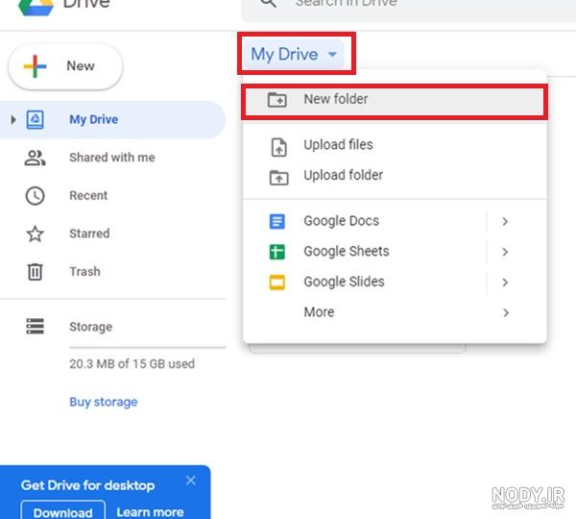Click the yellow Google Slides icon

click(x=277, y=283)
